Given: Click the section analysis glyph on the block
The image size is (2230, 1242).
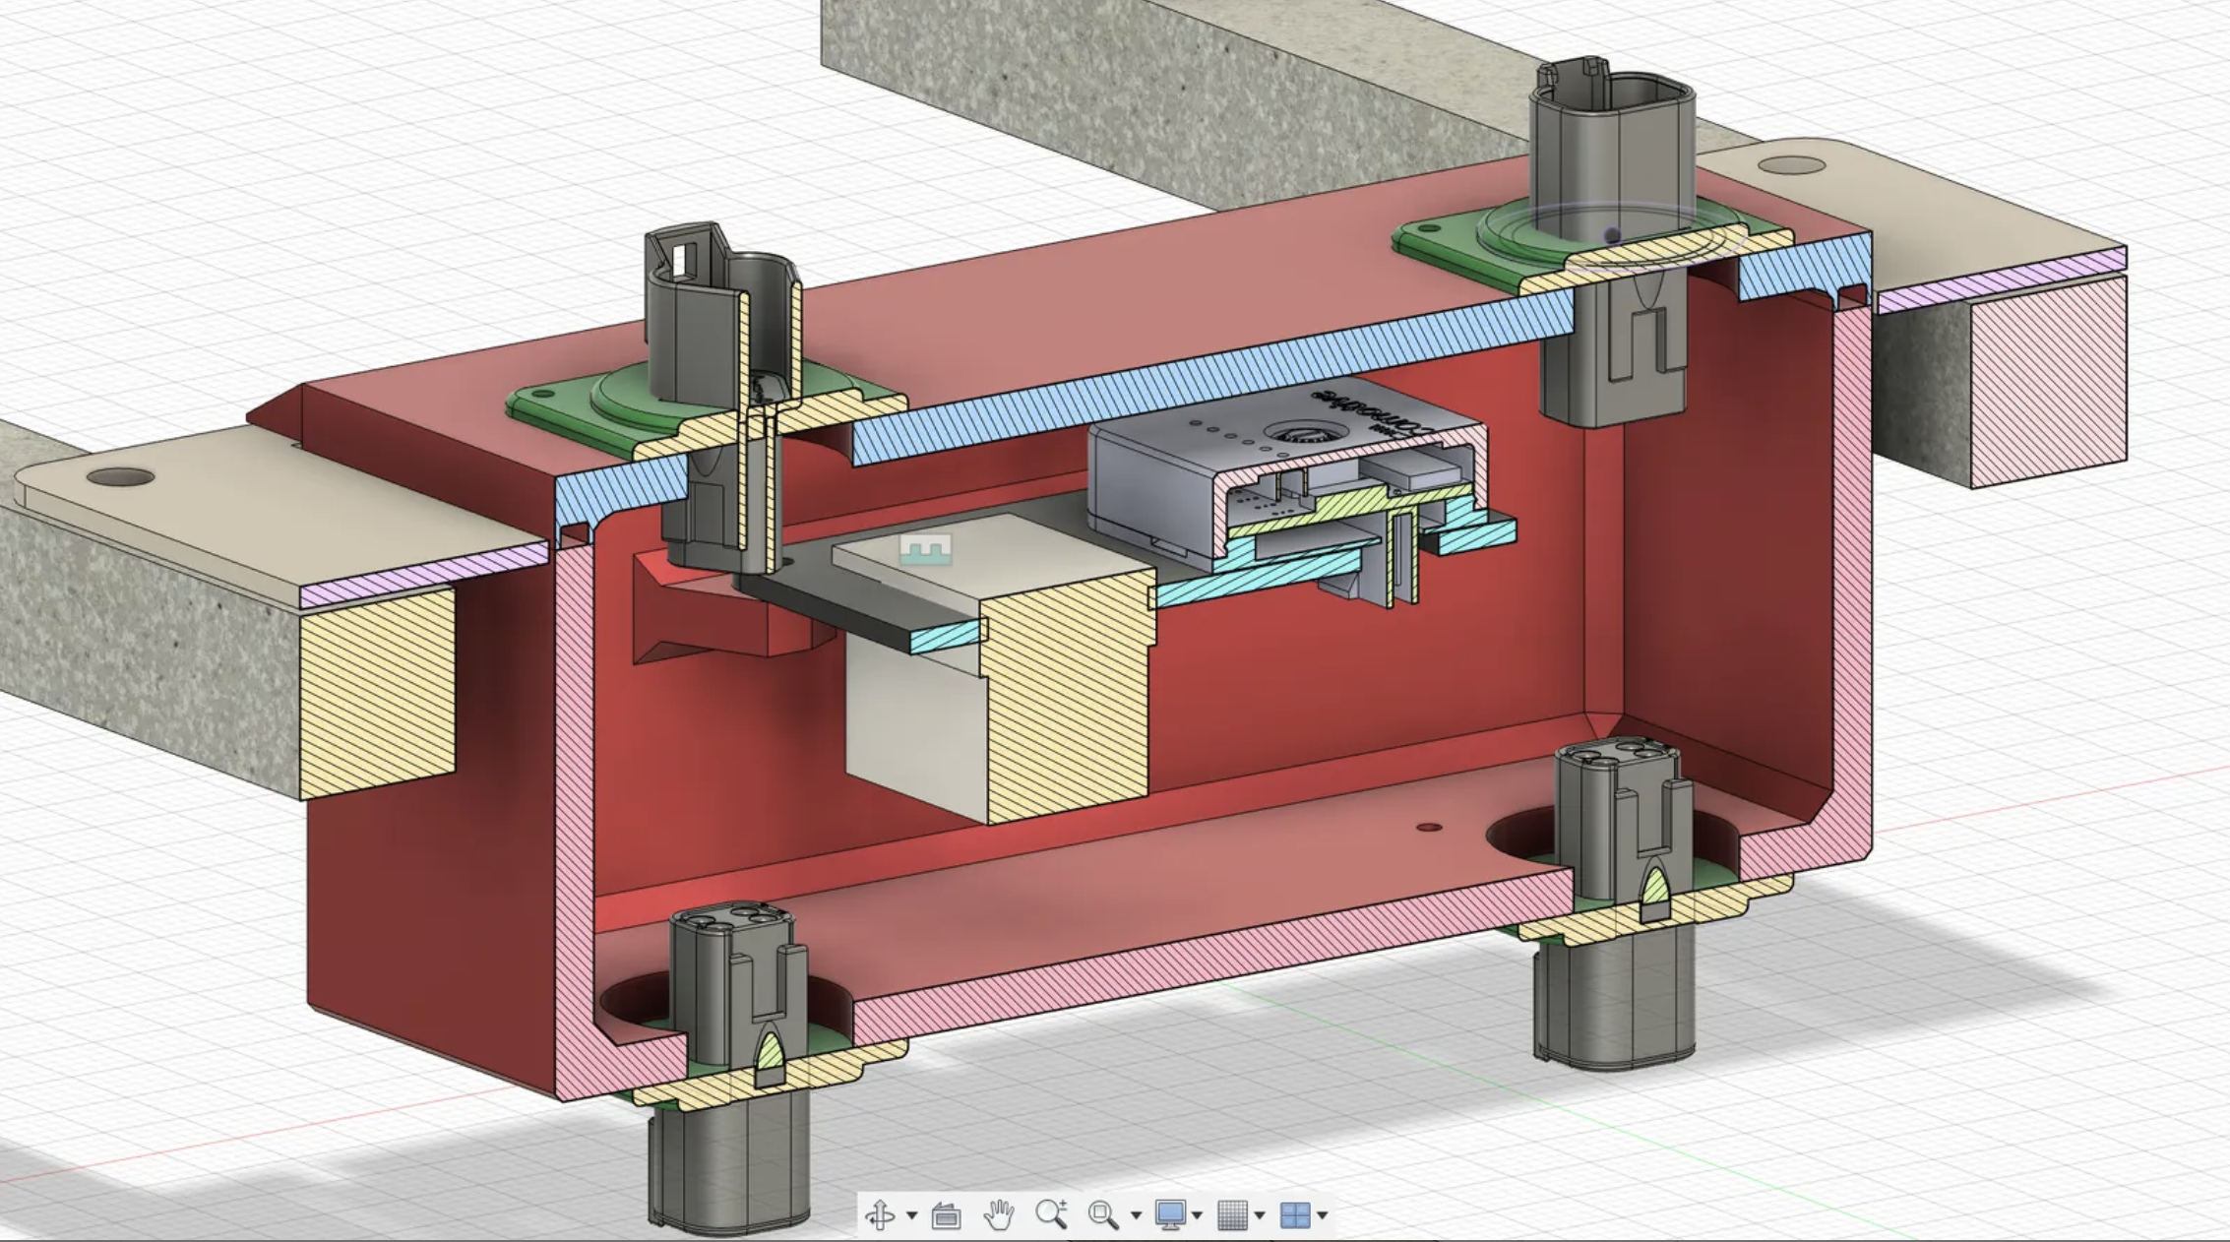Looking at the screenshot, I should pos(926,548).
